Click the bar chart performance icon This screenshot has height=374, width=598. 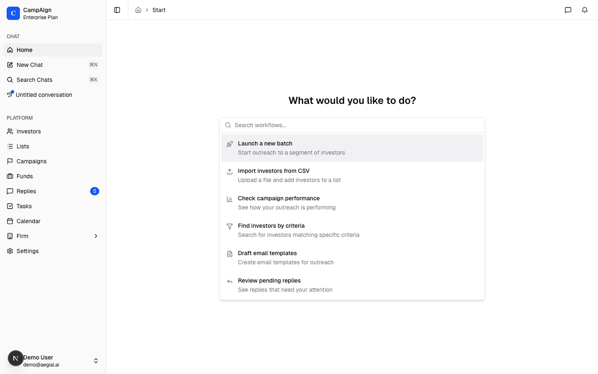pyautogui.click(x=230, y=199)
